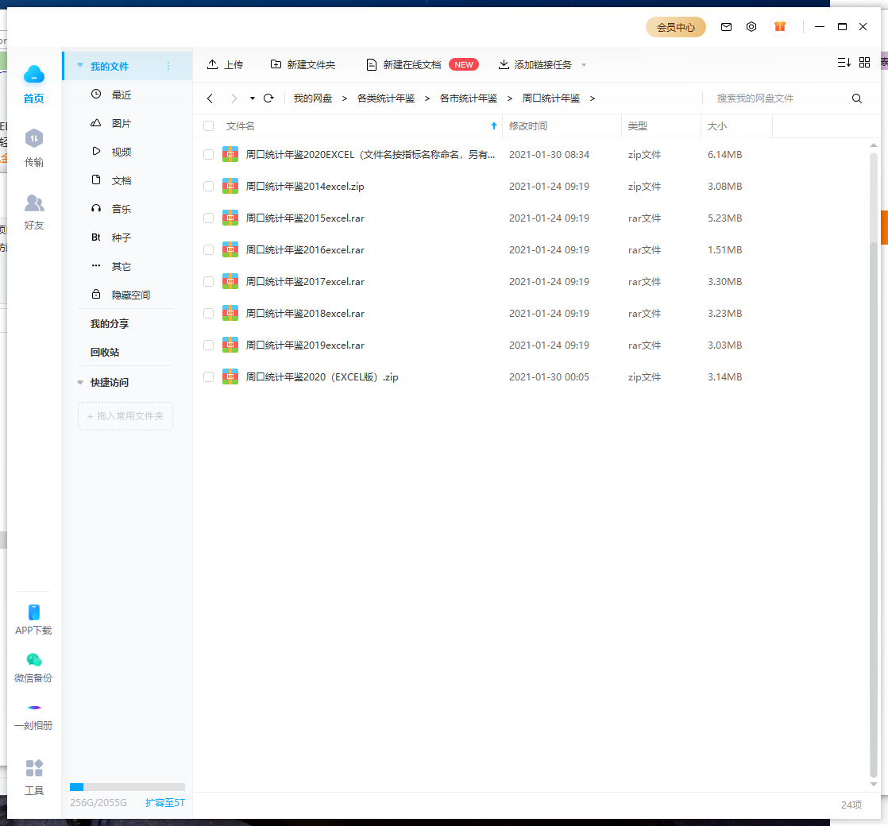The height and width of the screenshot is (826, 888).
Task: Select checkbox for 周口统计年鉴2019excel.rar
Action: pyautogui.click(x=208, y=345)
